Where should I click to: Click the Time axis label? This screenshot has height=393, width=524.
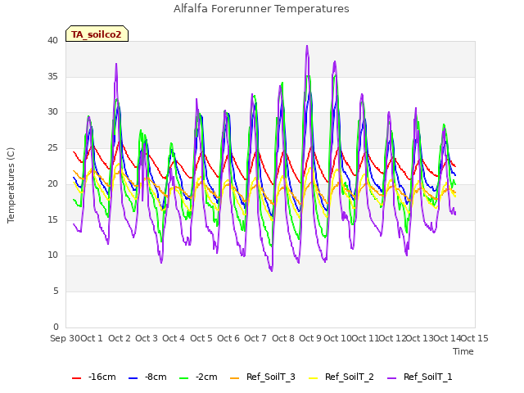coord(463,351)
